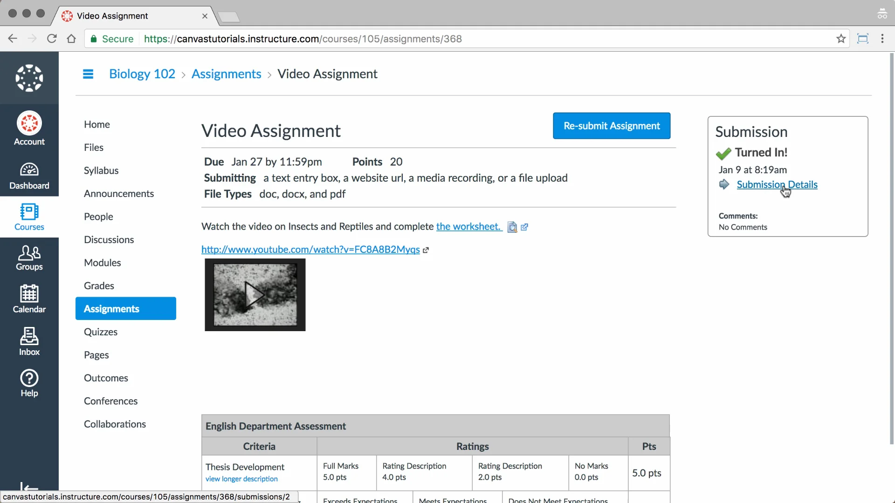Viewport: 895px width, 503px height.
Task: Click the Re-submit Assignment button
Action: pyautogui.click(x=612, y=126)
